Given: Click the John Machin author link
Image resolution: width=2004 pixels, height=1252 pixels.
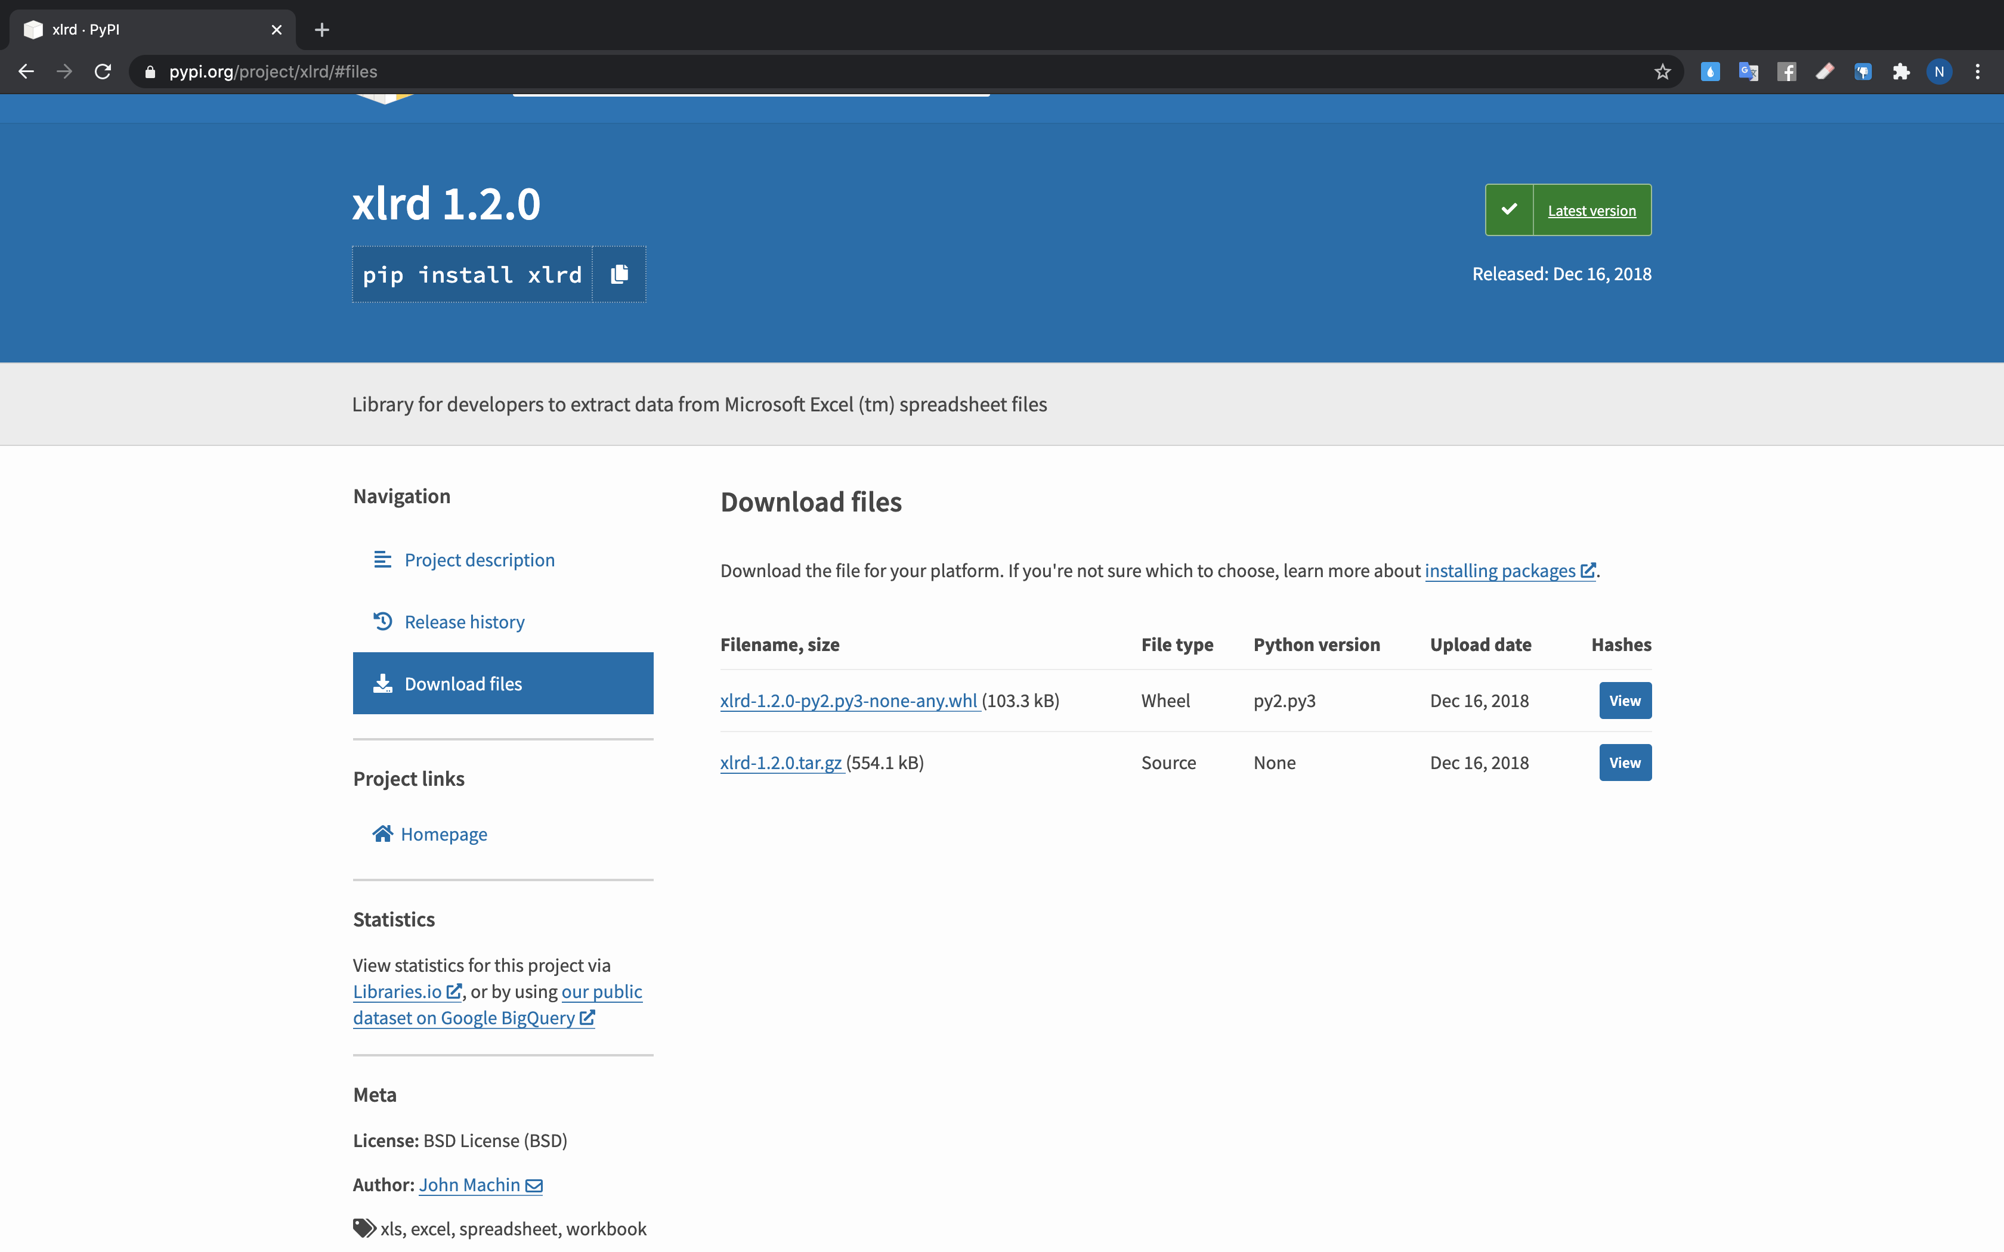Looking at the screenshot, I should coord(469,1185).
